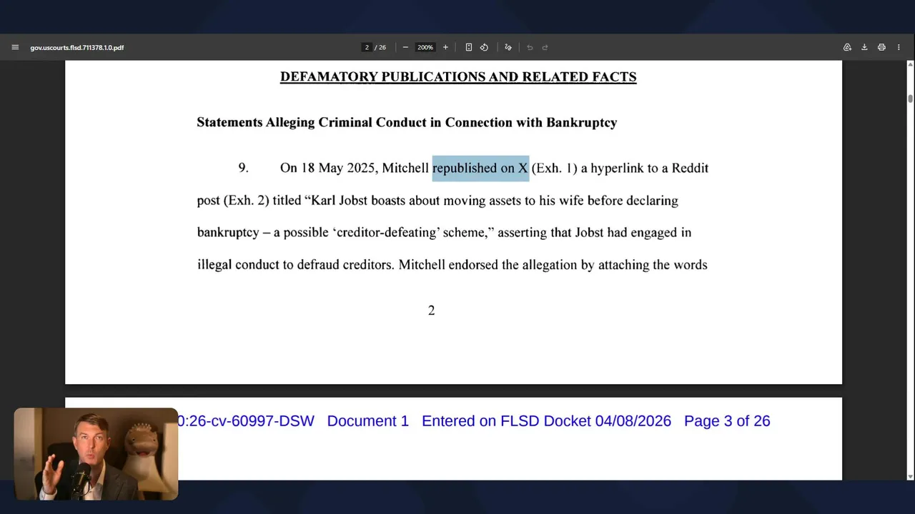
Task: Click the "Statements Alleging Criminal Conduct" subheading
Action: [x=407, y=123]
